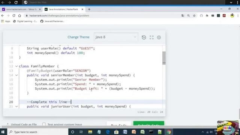Click the zoom magnifier in the address bar

click(x=188, y=16)
